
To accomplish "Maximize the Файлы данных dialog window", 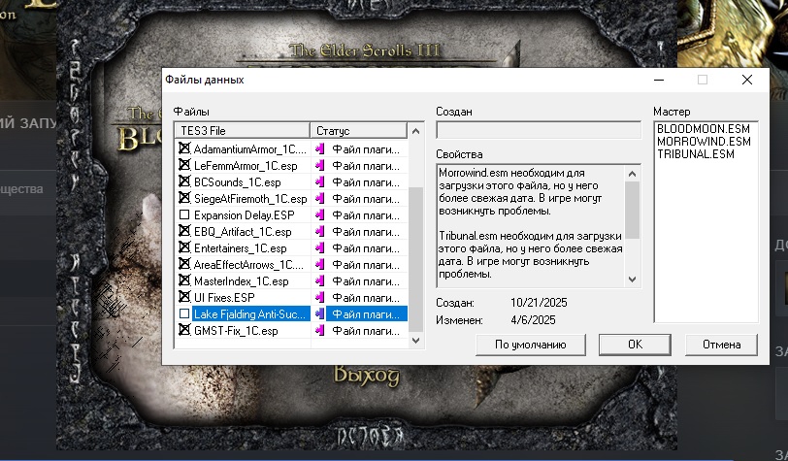I will pos(703,80).
